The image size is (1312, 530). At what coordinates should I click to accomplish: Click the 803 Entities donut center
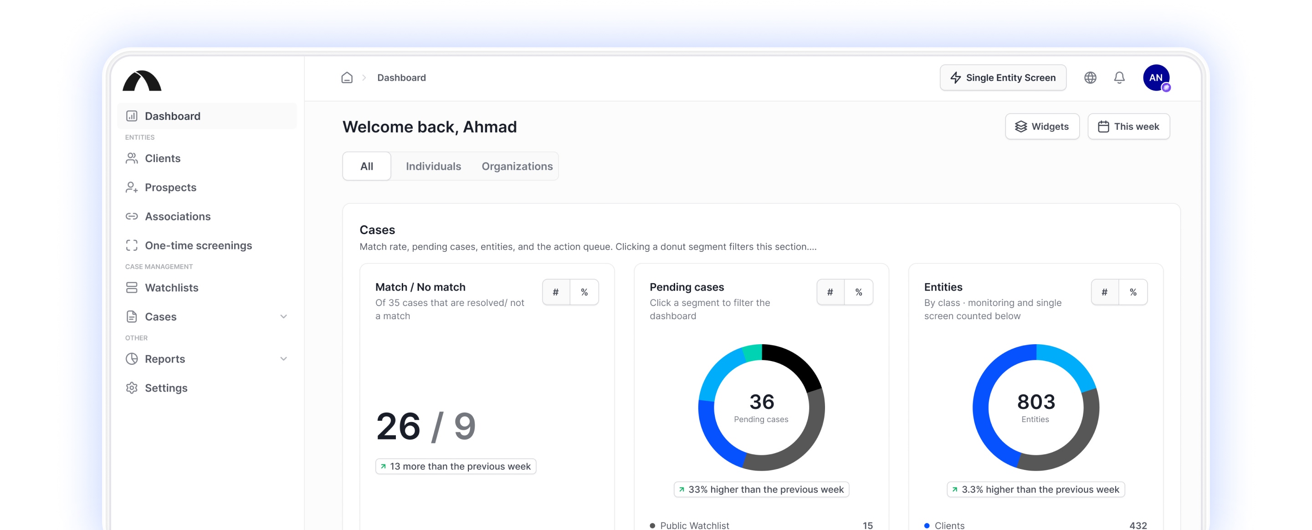[x=1036, y=408]
